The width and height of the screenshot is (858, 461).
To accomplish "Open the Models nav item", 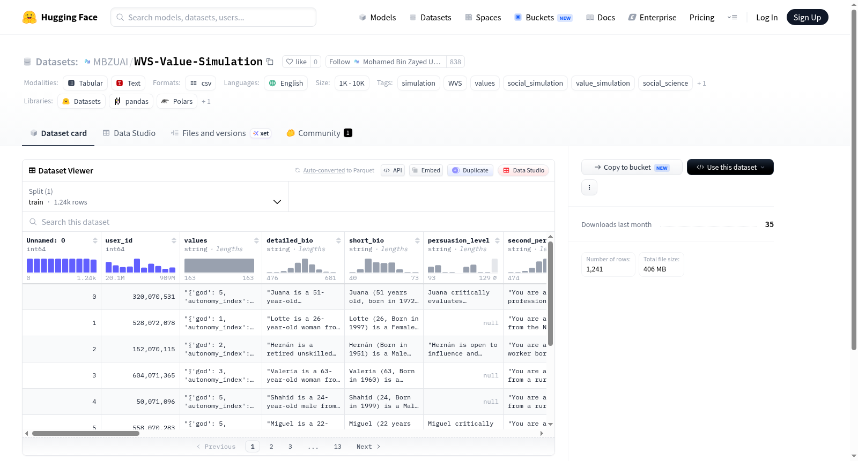I will 378,17.
